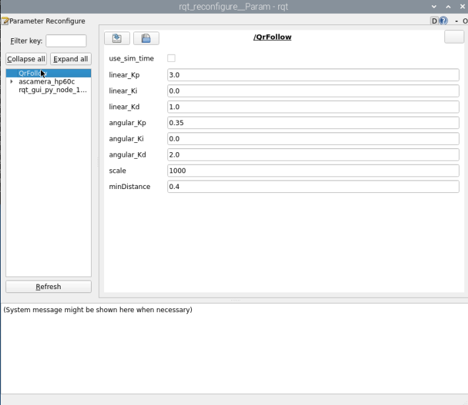Toggle use_sim_time checkbox
Image resolution: width=468 pixels, height=405 pixels.
point(171,58)
